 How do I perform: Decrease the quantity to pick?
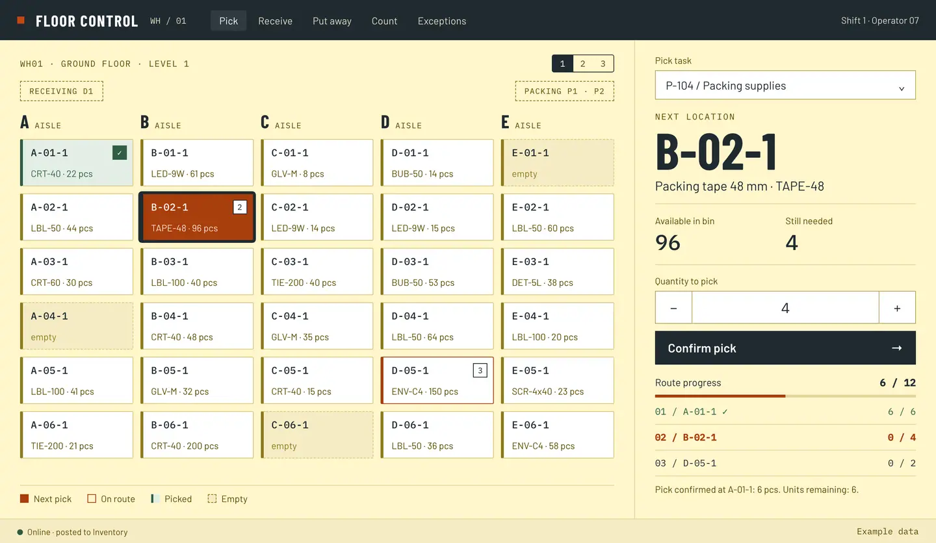[x=673, y=307]
